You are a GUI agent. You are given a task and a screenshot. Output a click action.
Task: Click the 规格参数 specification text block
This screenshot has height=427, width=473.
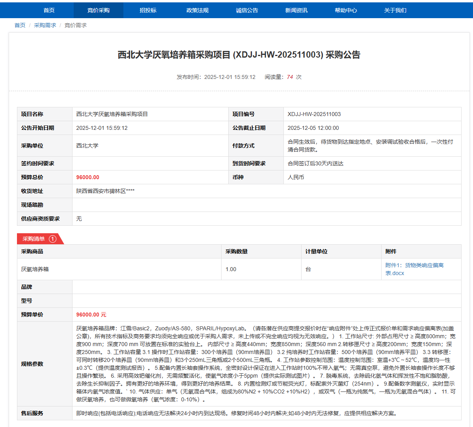click(266, 364)
